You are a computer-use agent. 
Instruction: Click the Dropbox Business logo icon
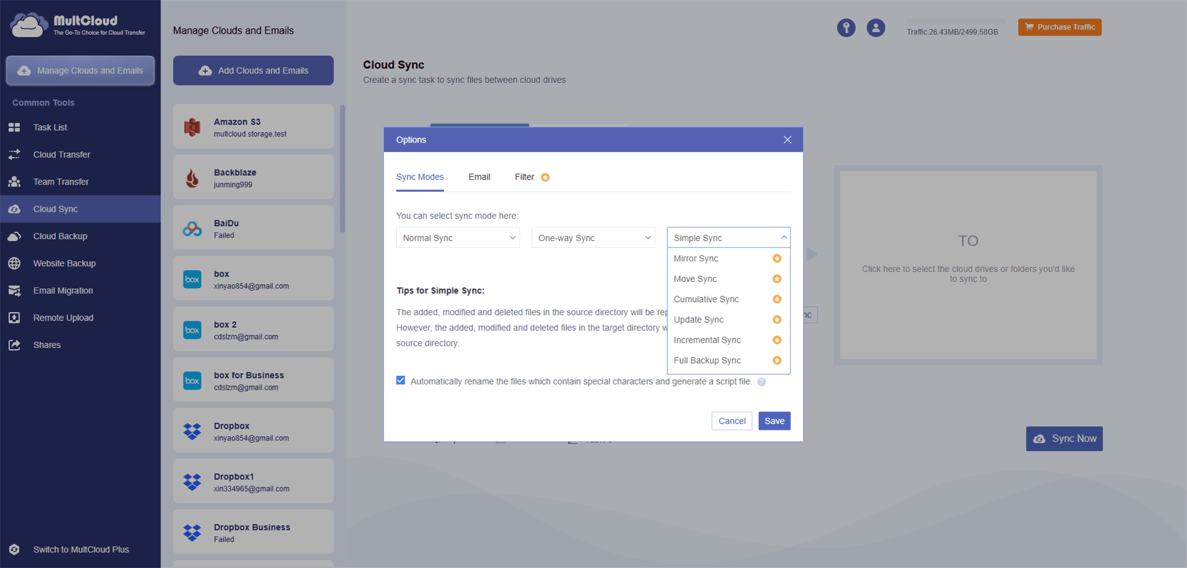tap(192, 532)
